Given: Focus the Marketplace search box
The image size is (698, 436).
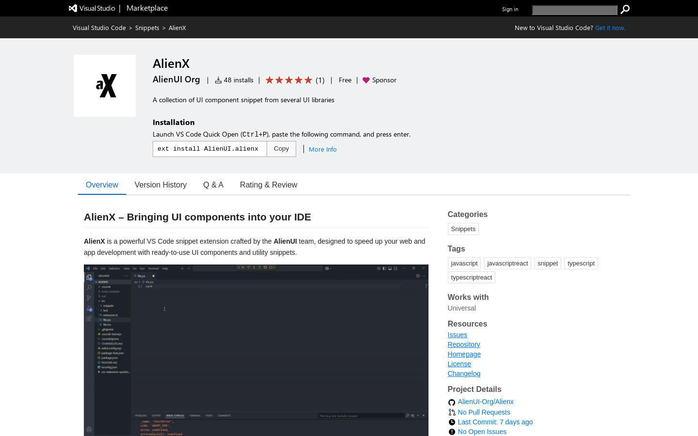Looking at the screenshot, I should (574, 10).
